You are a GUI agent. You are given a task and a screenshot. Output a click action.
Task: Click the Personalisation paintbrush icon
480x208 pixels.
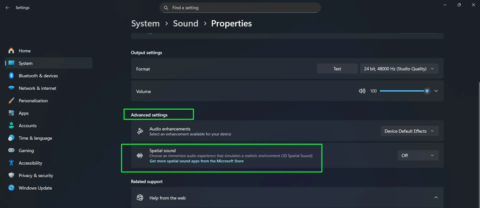tap(11, 101)
